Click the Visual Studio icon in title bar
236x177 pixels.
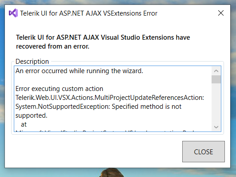(13, 13)
